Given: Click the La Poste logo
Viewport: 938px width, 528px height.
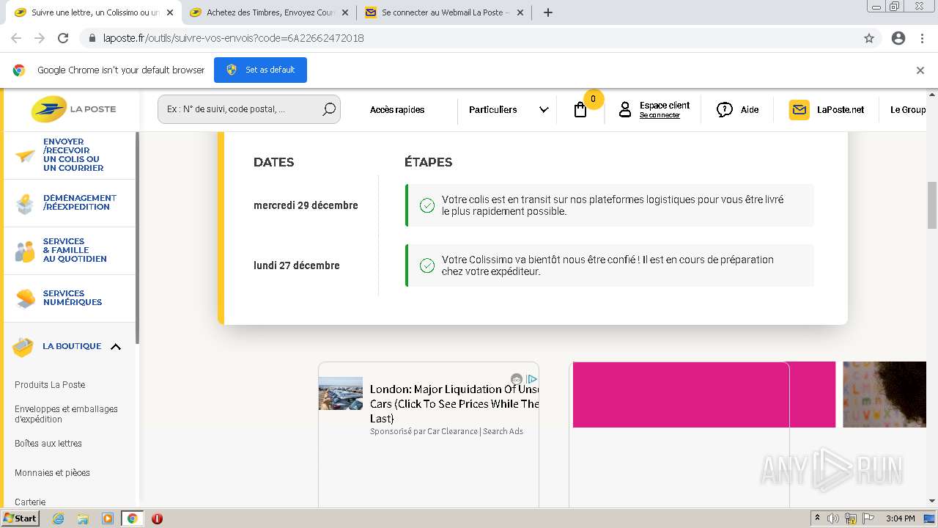Looking at the screenshot, I should [x=73, y=109].
